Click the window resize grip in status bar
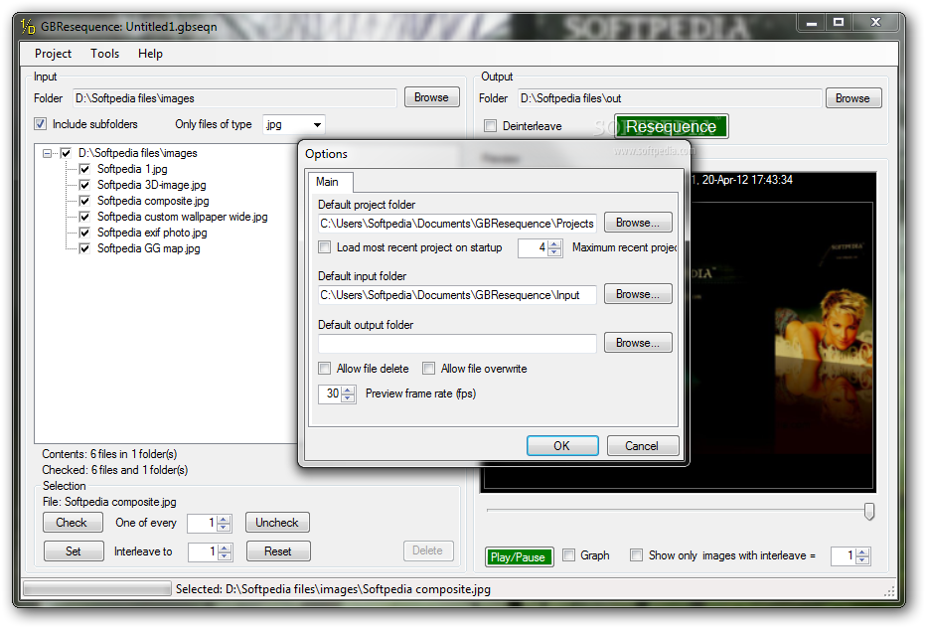The width and height of the screenshot is (926, 628). (x=889, y=591)
